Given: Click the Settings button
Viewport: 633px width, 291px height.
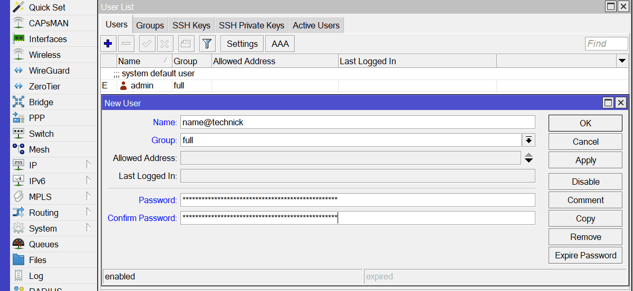Looking at the screenshot, I should tap(242, 44).
